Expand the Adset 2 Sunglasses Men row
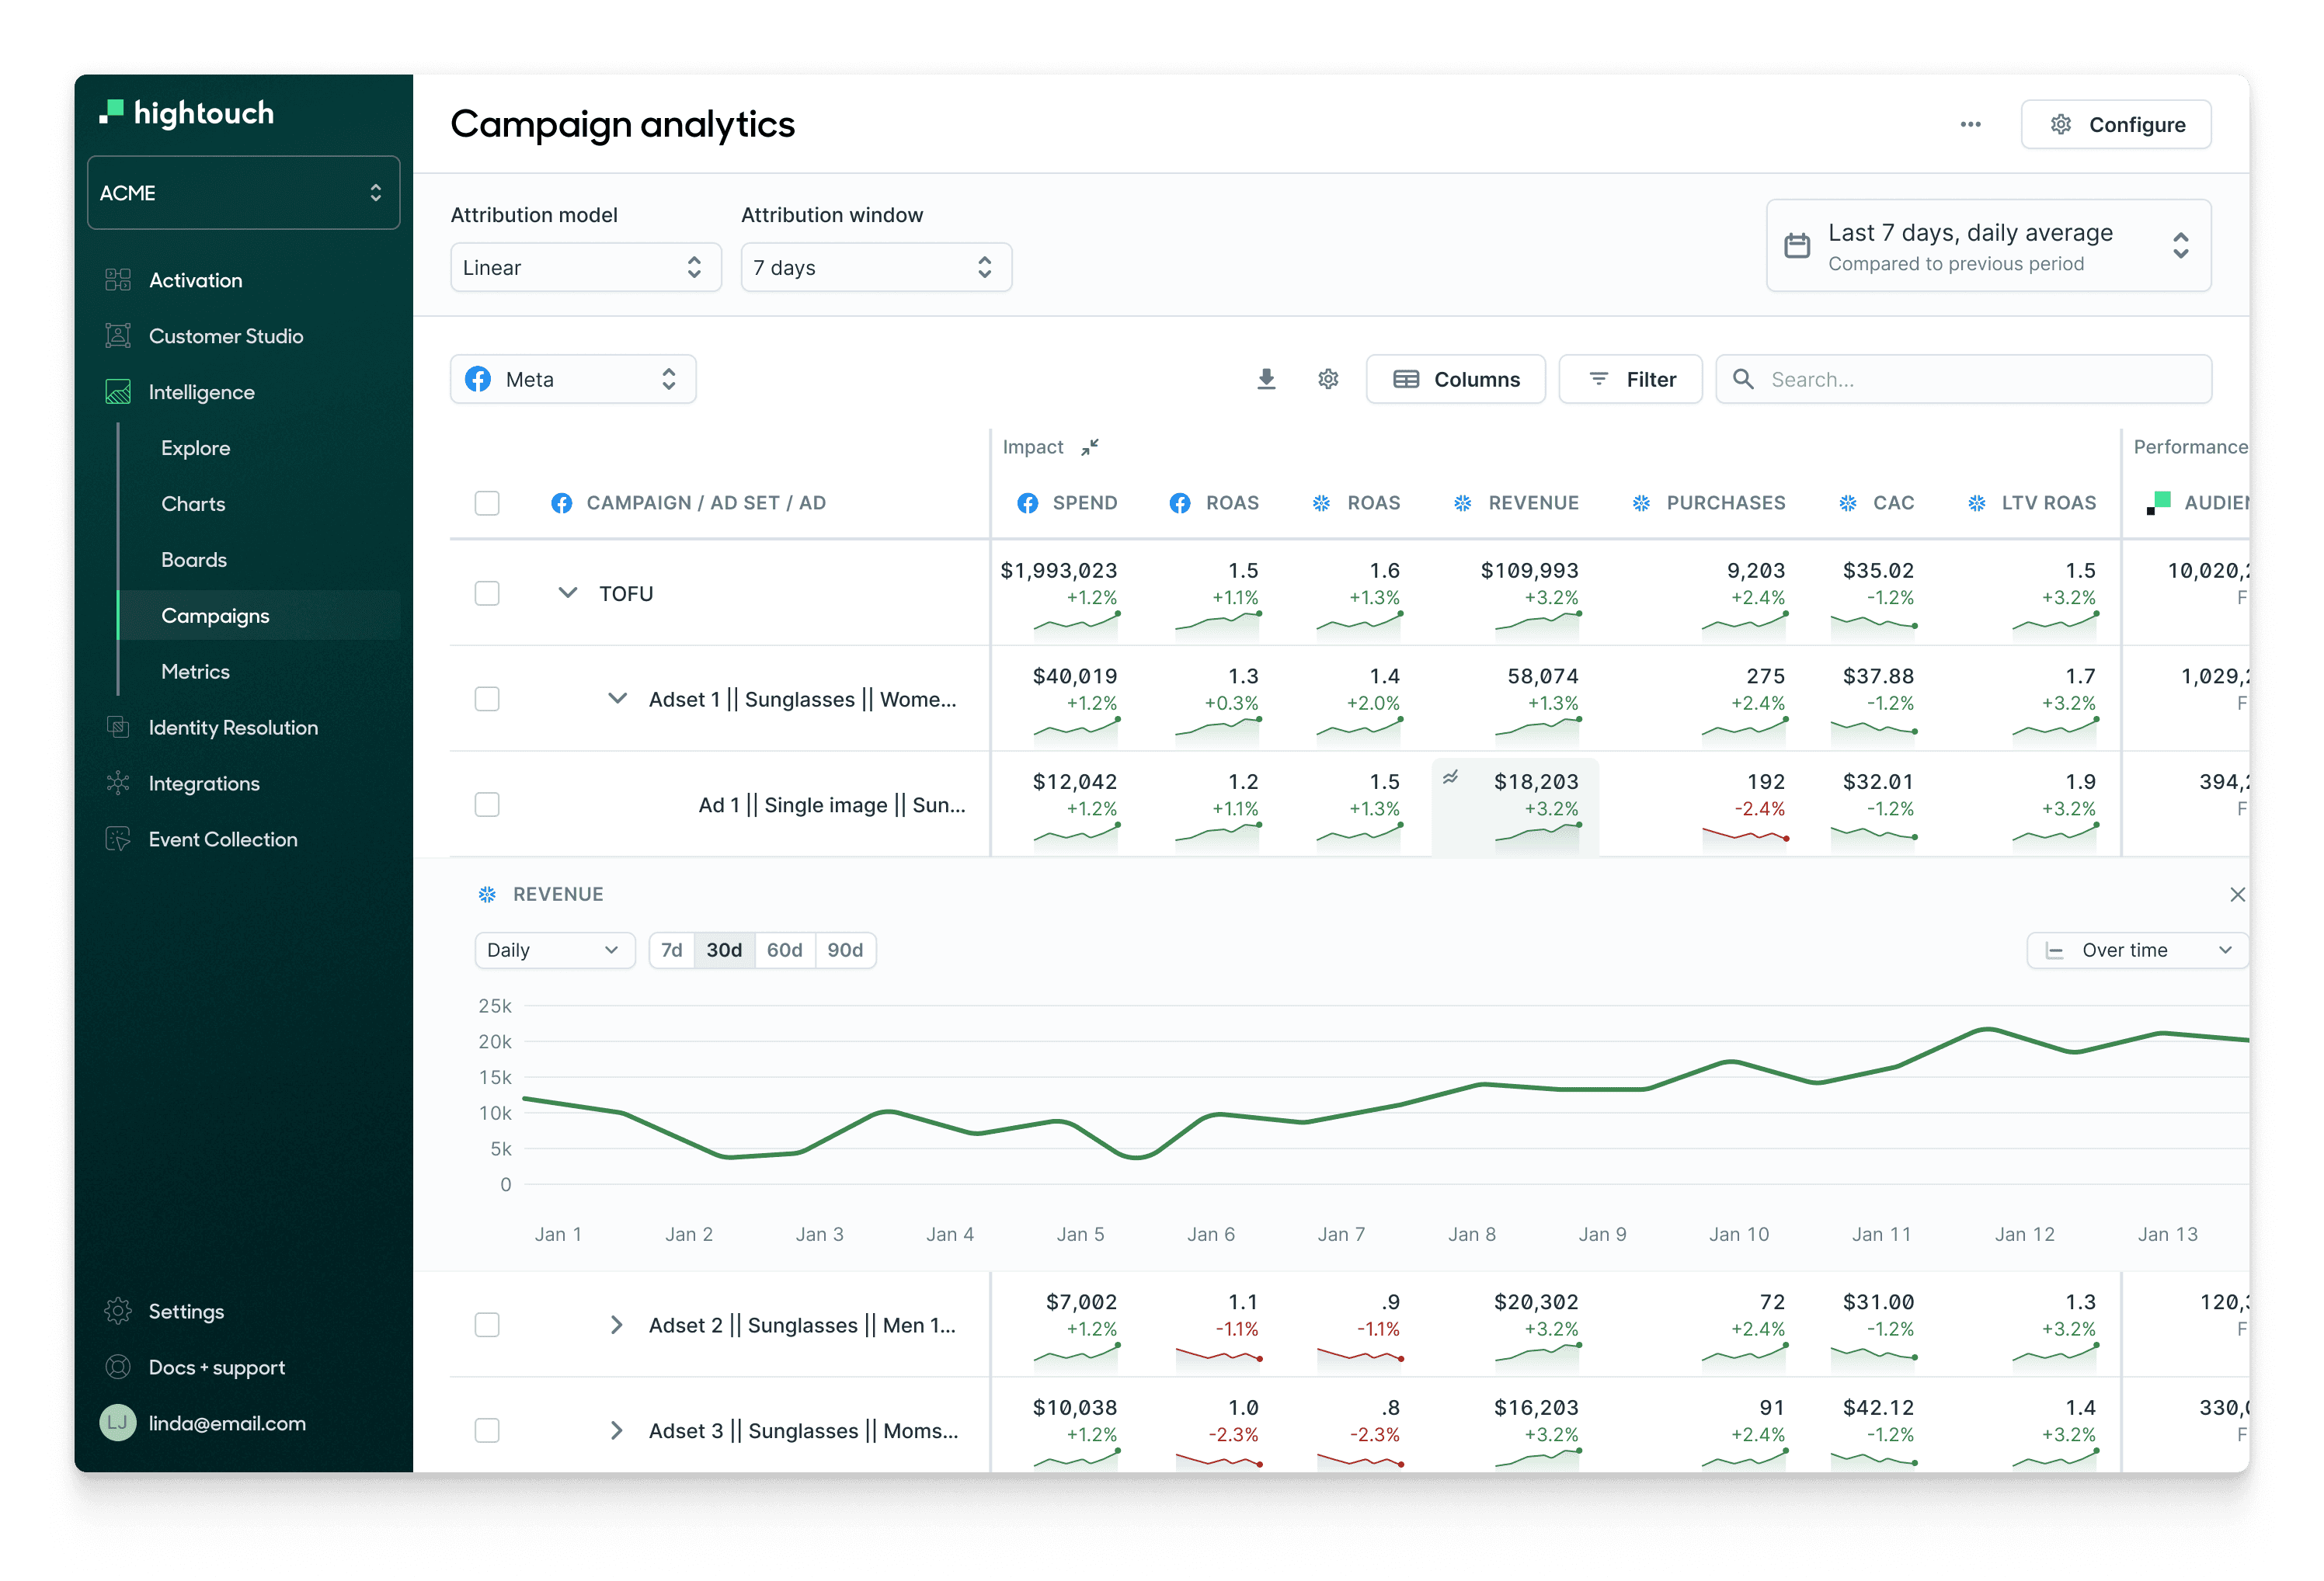This screenshot has width=2324, height=1581. point(617,1325)
